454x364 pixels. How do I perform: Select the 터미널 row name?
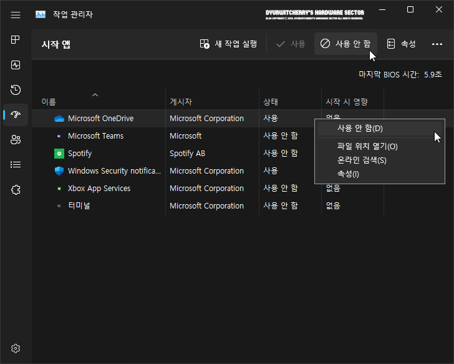coord(79,206)
